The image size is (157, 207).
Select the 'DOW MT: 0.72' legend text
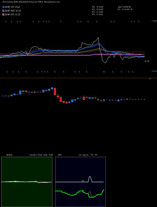click(13, 11)
